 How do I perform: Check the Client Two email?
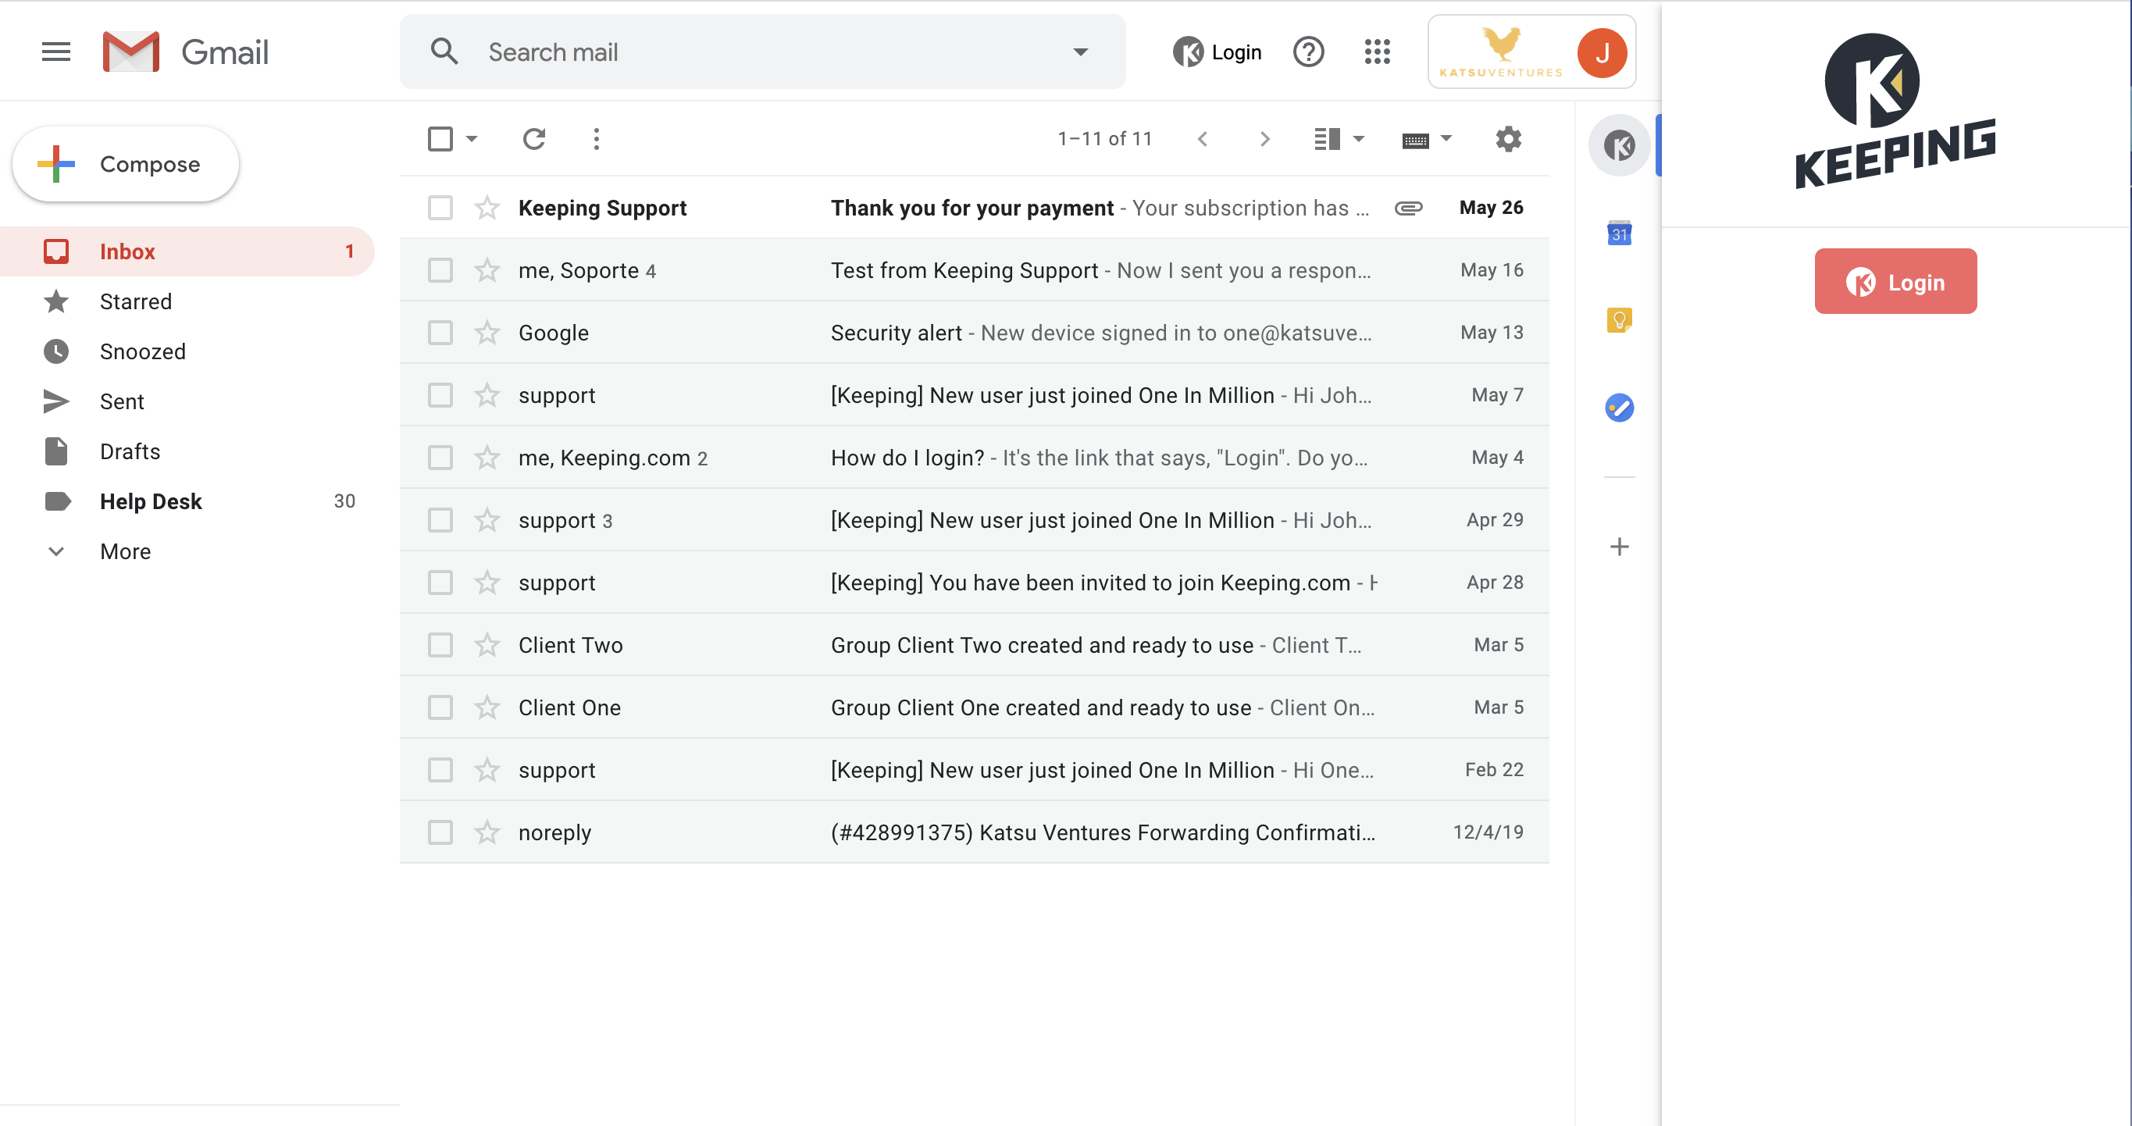(440, 644)
